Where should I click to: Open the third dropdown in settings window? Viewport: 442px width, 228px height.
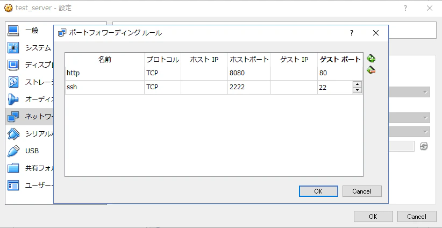click(x=409, y=132)
